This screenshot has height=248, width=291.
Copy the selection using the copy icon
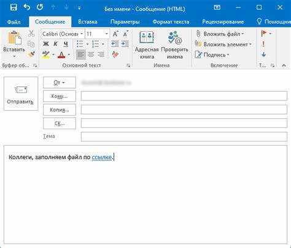pyautogui.click(x=31, y=44)
